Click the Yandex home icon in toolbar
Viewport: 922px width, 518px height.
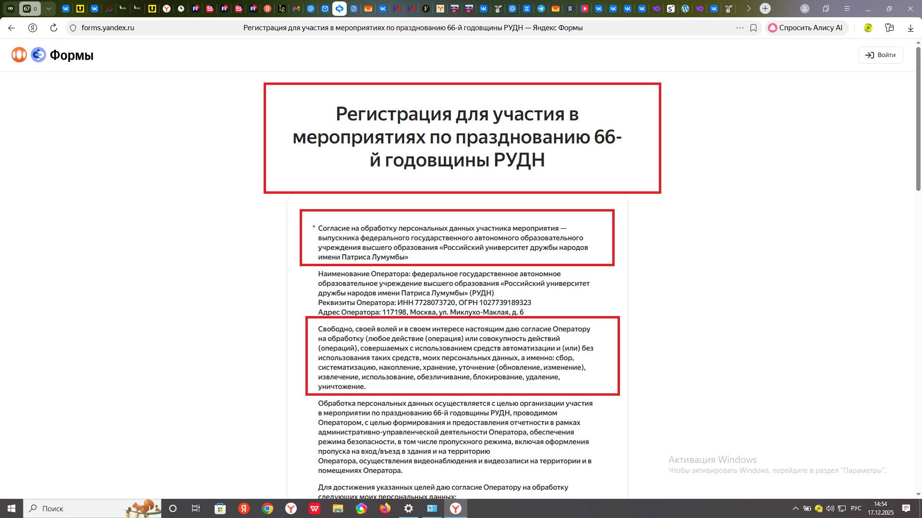(x=33, y=28)
